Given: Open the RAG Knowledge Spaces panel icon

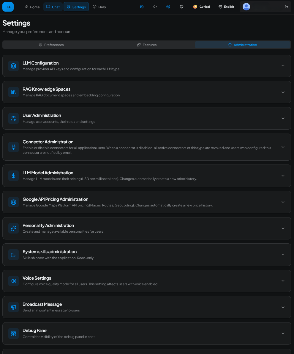Looking at the screenshot, I should [x=13, y=92].
